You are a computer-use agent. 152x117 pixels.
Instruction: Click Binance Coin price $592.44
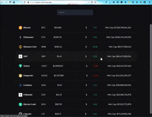(58, 47)
